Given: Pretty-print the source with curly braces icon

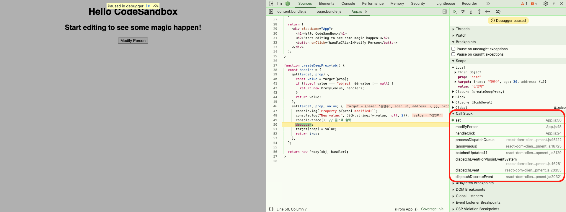Looking at the screenshot, I should [271, 209].
